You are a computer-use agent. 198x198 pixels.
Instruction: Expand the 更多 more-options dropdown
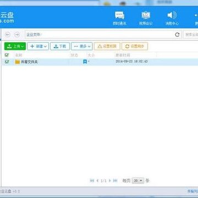coord(82,46)
